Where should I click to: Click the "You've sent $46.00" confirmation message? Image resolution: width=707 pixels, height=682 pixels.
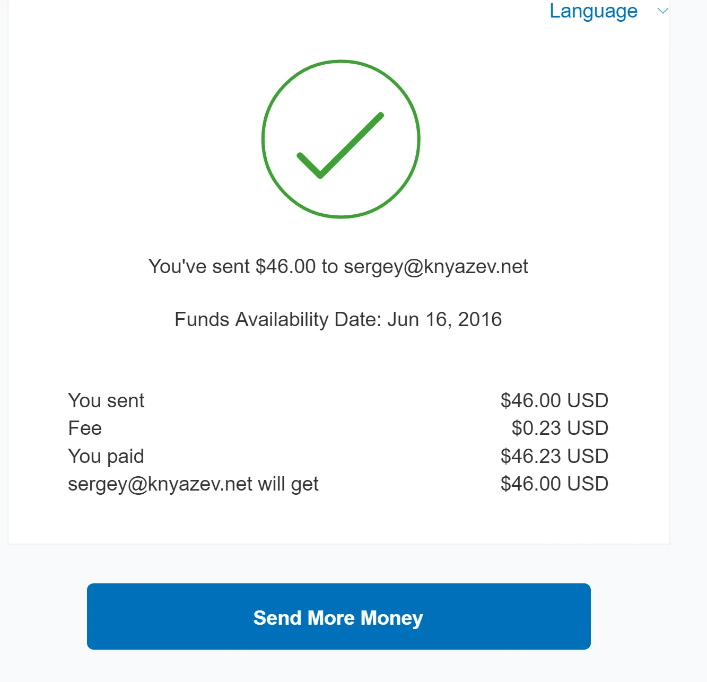click(338, 266)
